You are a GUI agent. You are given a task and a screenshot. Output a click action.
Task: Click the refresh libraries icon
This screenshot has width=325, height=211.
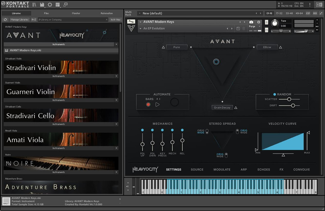[6, 20]
